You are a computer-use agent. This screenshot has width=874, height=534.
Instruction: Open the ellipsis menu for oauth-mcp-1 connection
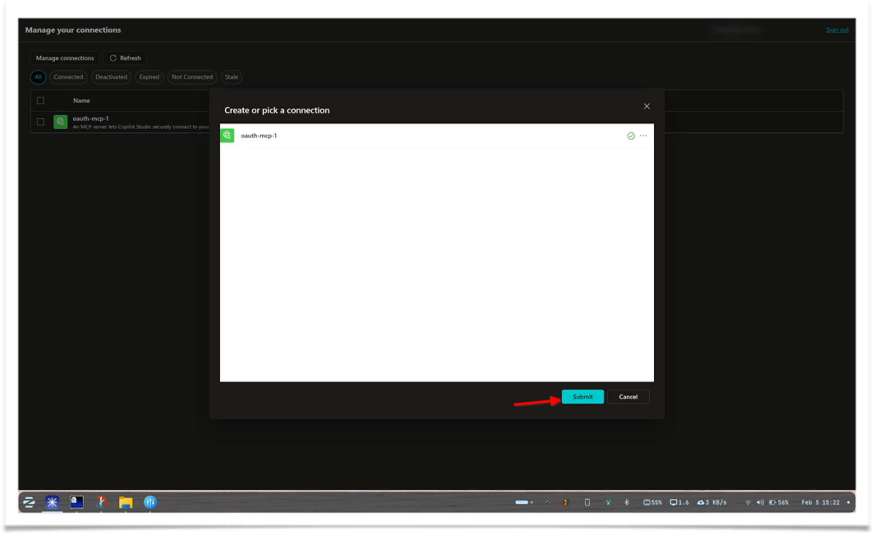643,135
